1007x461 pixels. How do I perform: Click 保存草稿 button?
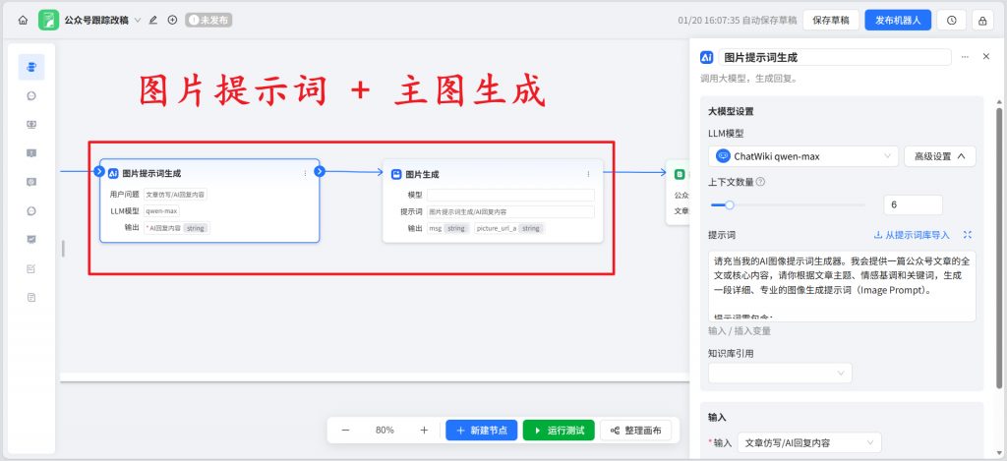[x=831, y=20]
